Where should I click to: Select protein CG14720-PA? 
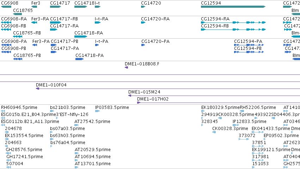click(x=155, y=41)
